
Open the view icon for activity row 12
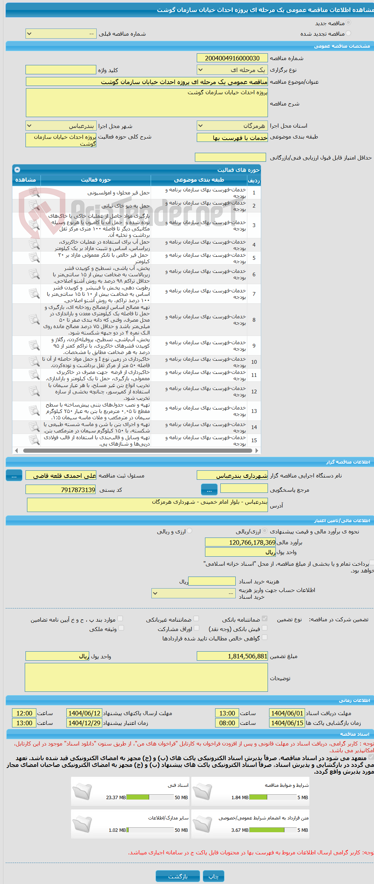point(34,392)
